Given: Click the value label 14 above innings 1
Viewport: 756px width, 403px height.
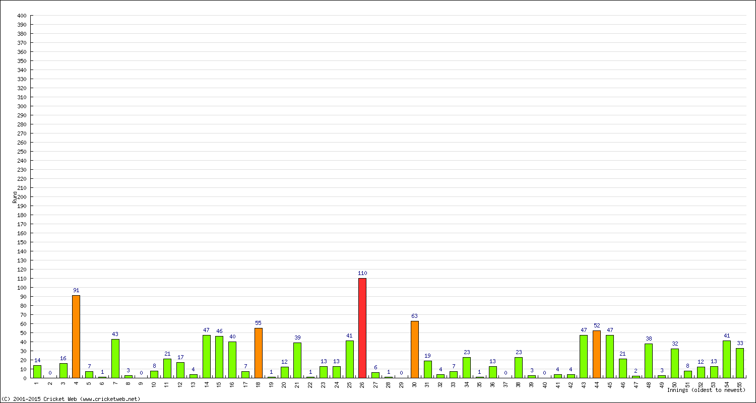Looking at the screenshot, I should [37, 360].
